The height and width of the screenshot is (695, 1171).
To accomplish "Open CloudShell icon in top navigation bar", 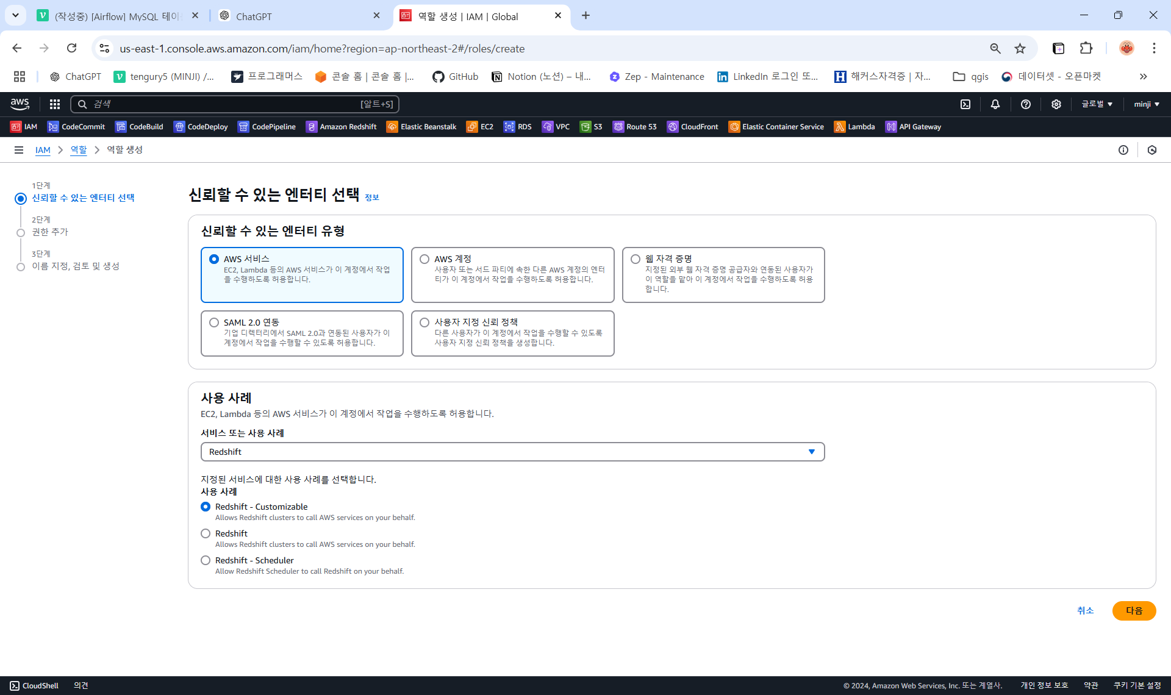I will (965, 104).
